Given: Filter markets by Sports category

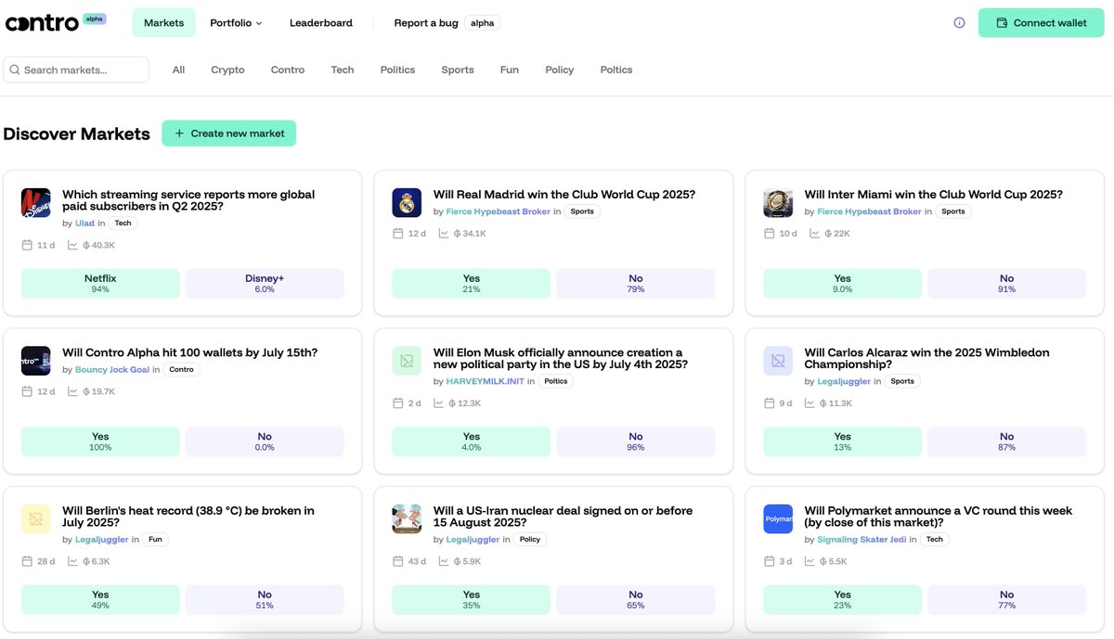Looking at the screenshot, I should (x=458, y=70).
